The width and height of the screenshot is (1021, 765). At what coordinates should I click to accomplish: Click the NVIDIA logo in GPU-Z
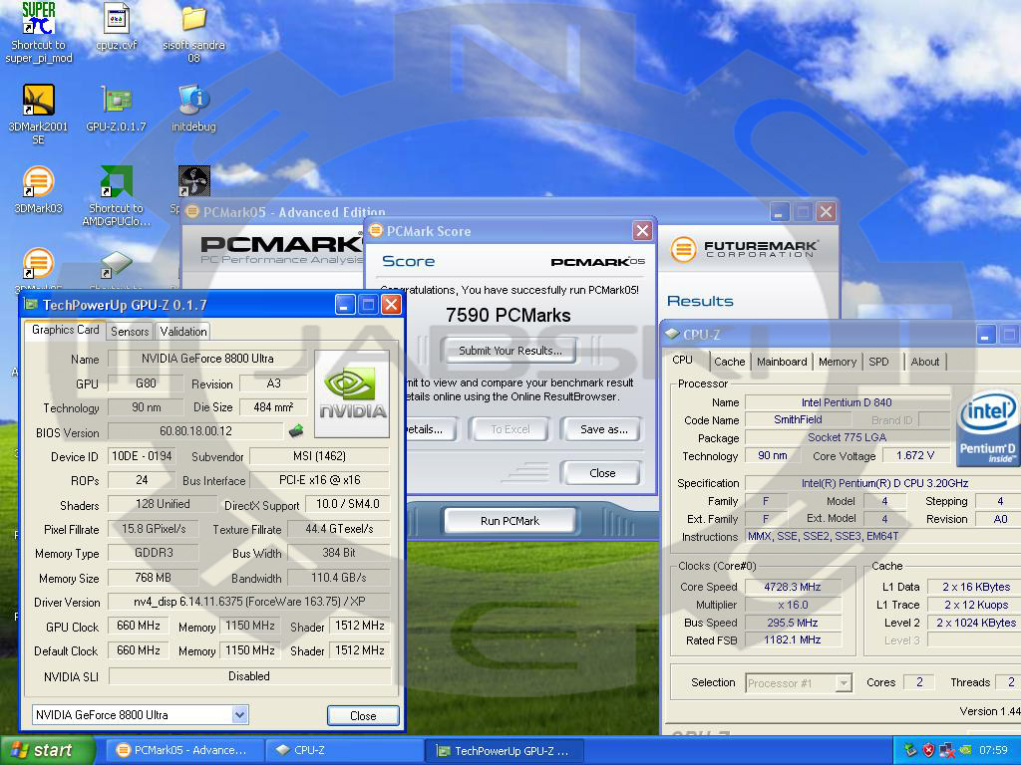pos(352,393)
